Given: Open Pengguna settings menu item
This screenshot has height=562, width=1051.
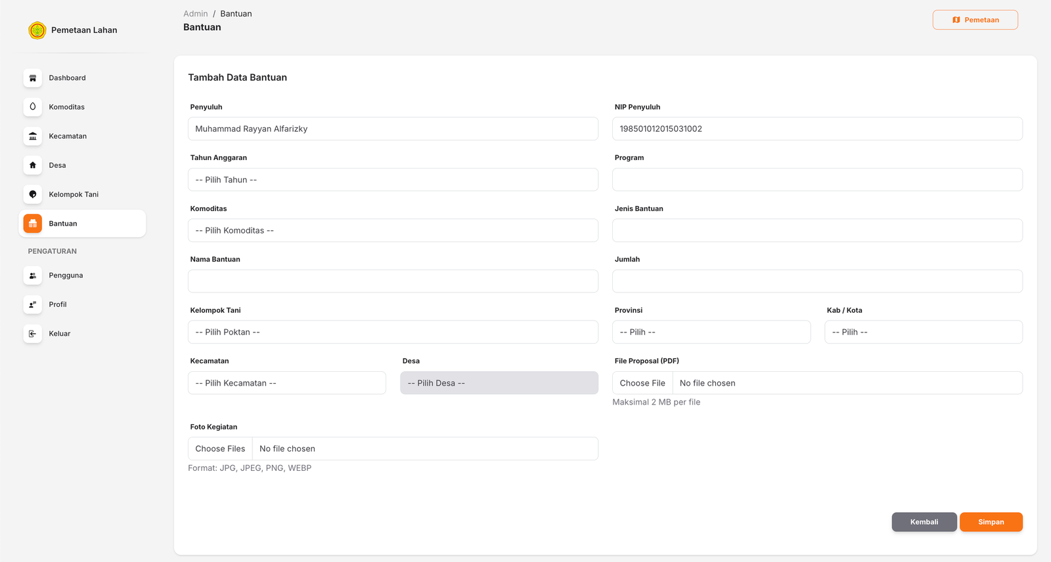Looking at the screenshot, I should point(82,275).
